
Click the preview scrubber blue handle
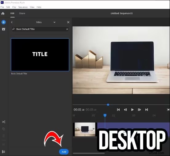tap(108, 105)
